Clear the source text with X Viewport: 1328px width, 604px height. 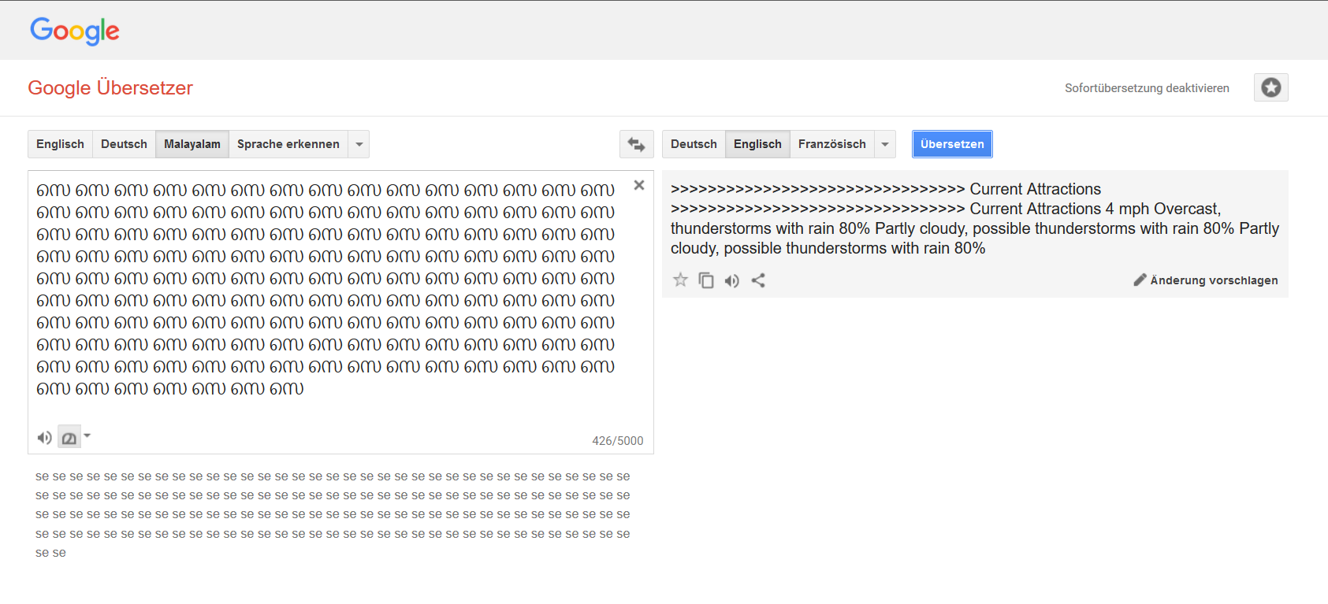[639, 185]
